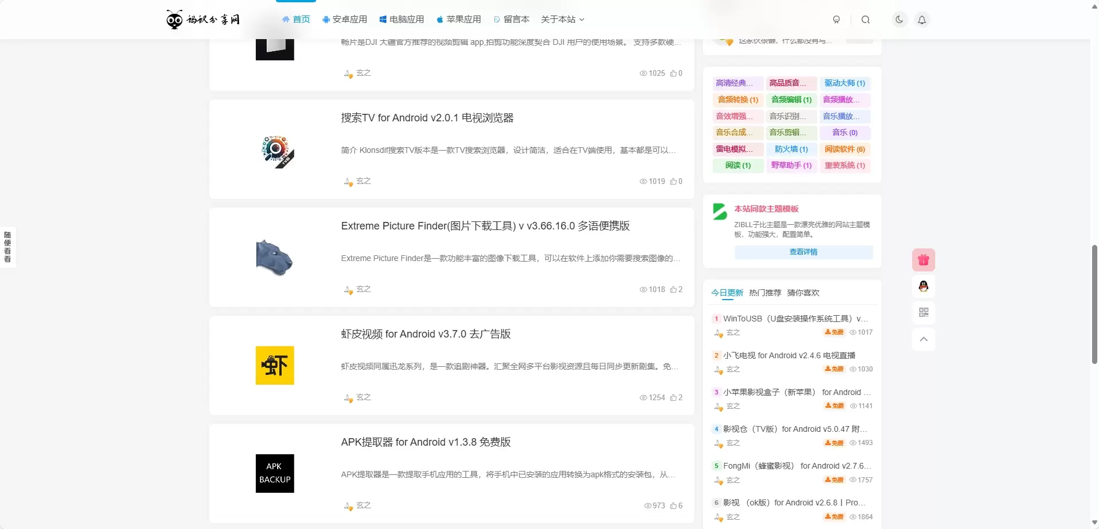Click the ZIBLL theme green logo icon

click(x=720, y=212)
